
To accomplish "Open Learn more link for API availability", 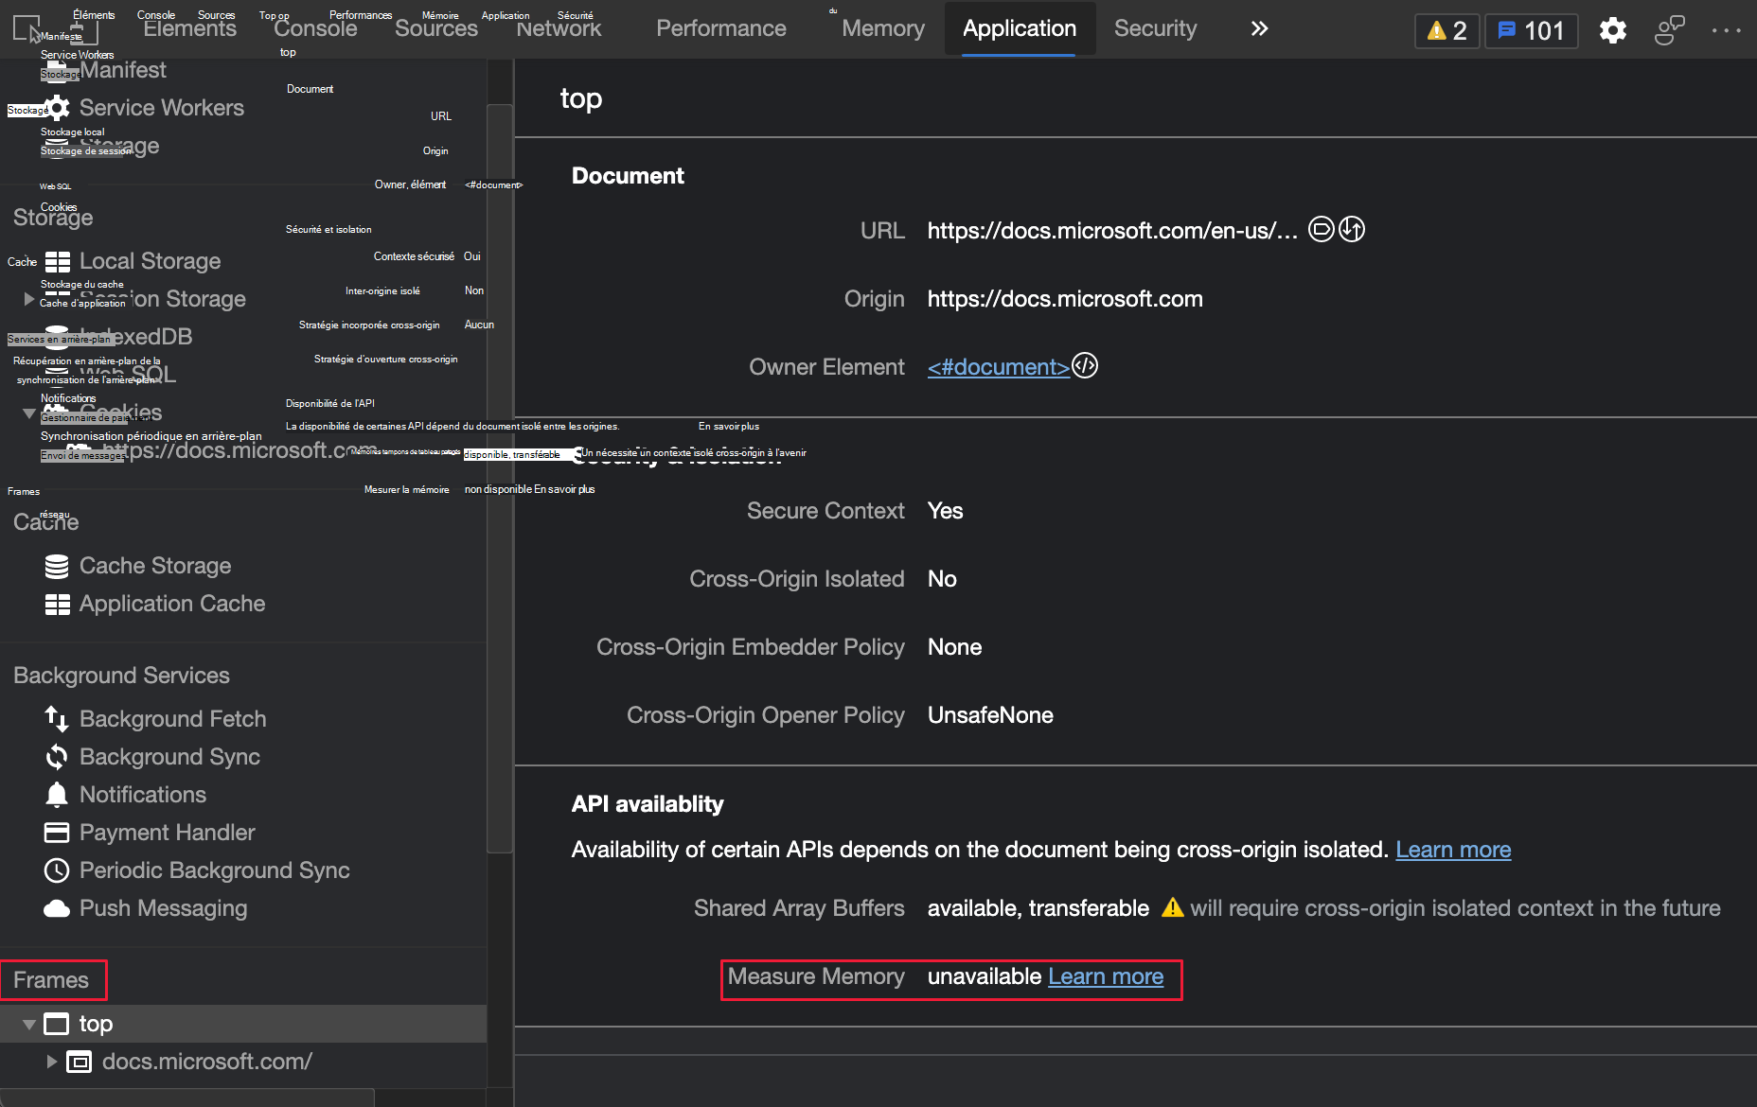I will coord(1453,850).
